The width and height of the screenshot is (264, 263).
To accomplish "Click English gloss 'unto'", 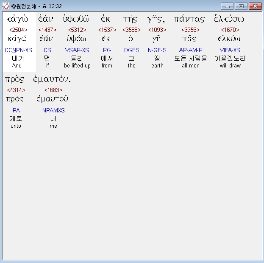I will coord(16,126).
